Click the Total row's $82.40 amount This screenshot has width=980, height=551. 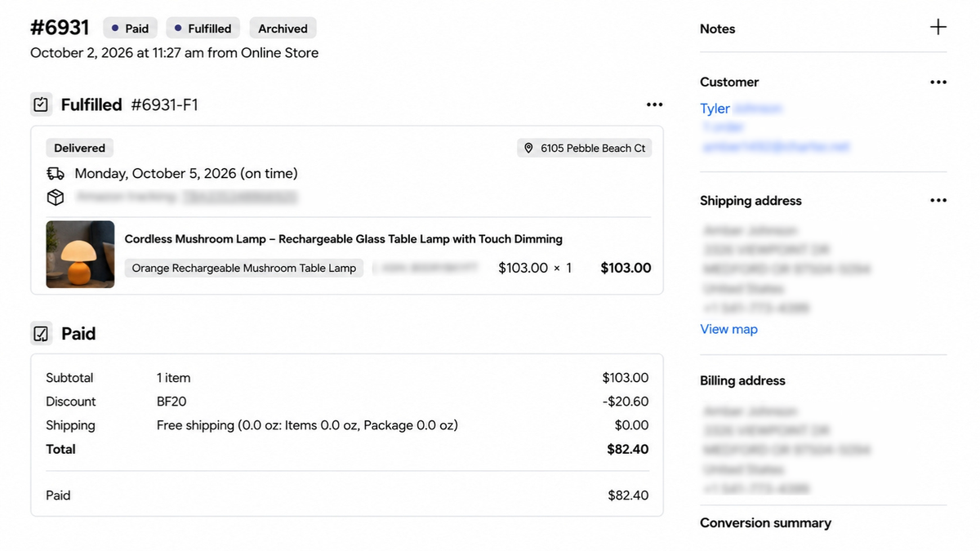(x=628, y=449)
